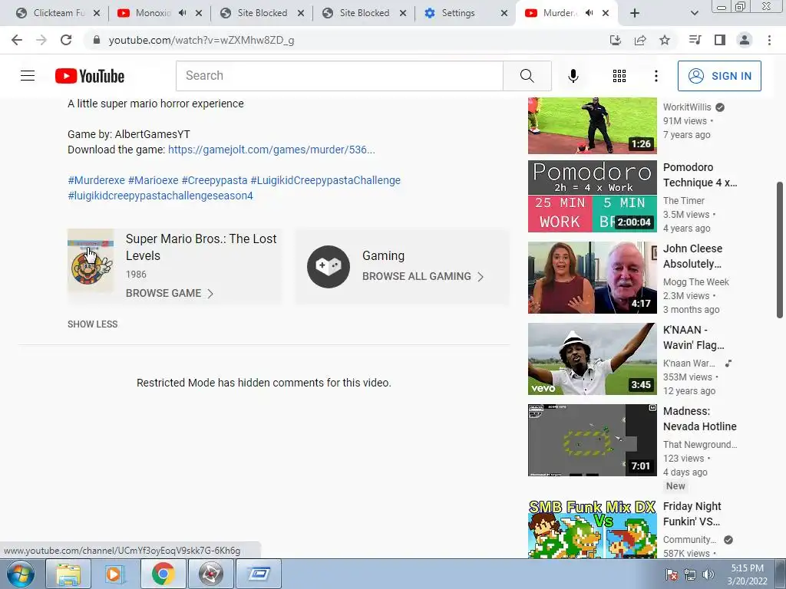This screenshot has height=589, width=786.
Task: Open Super Mario Bros Lost Levels thumbnail
Action: (x=91, y=261)
